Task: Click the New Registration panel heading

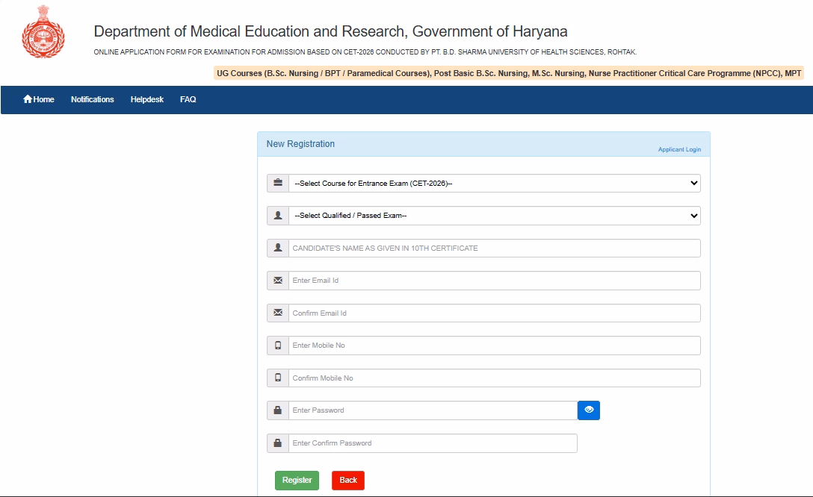Action: pyautogui.click(x=300, y=144)
